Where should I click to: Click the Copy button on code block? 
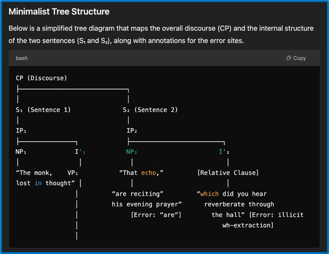pos(296,58)
